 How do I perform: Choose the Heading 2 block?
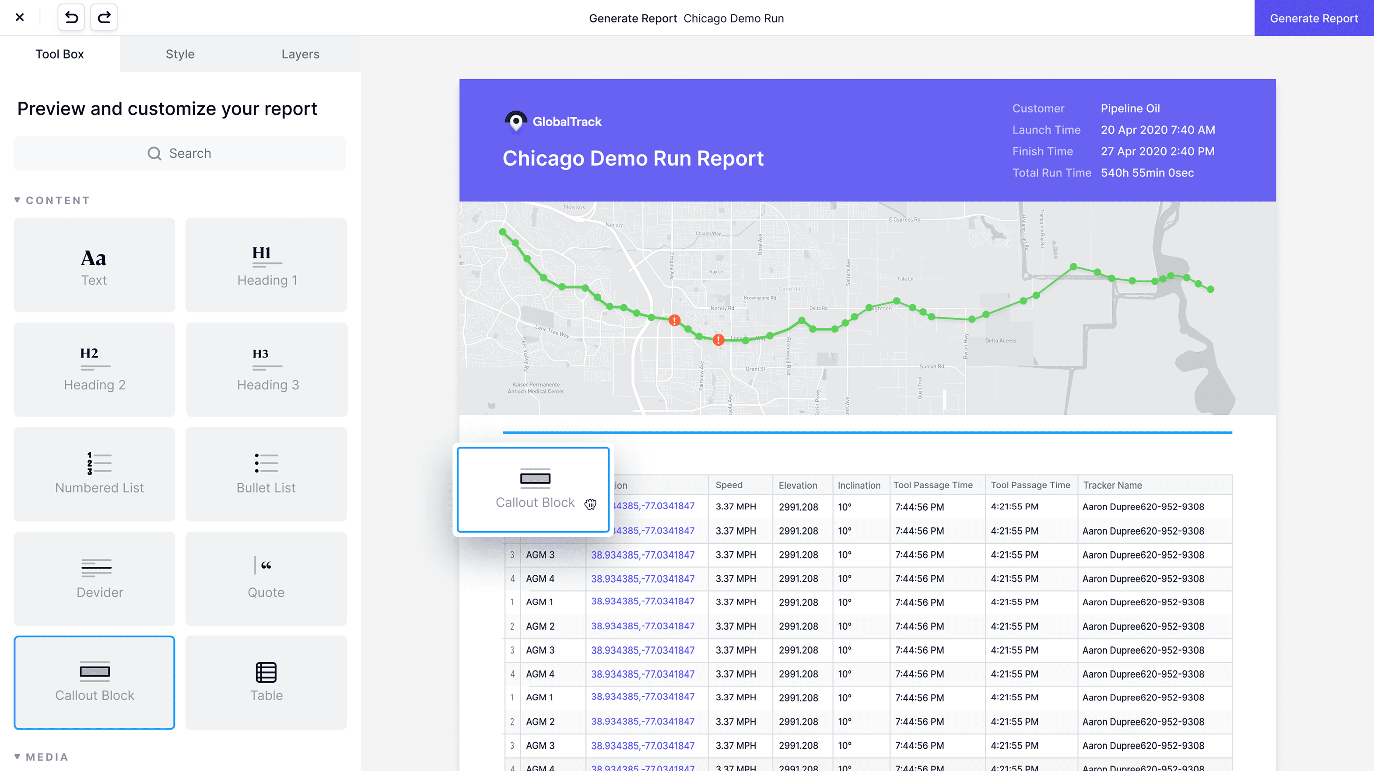[94, 369]
